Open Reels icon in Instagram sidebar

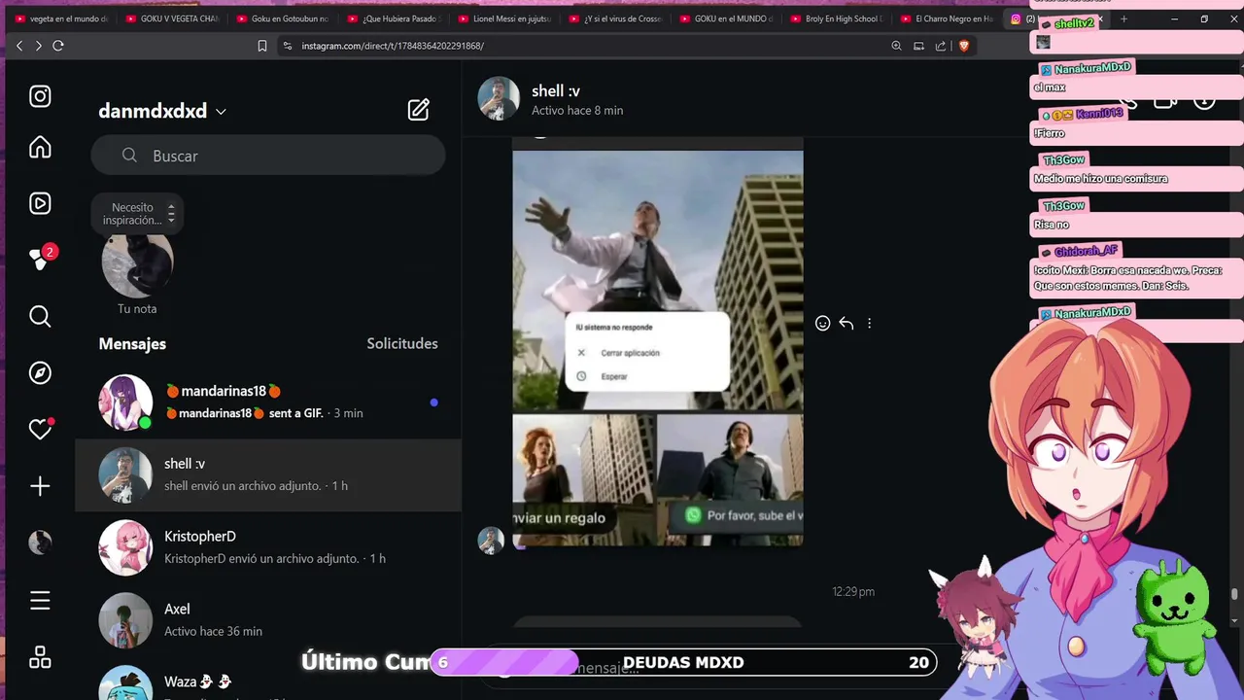(40, 203)
